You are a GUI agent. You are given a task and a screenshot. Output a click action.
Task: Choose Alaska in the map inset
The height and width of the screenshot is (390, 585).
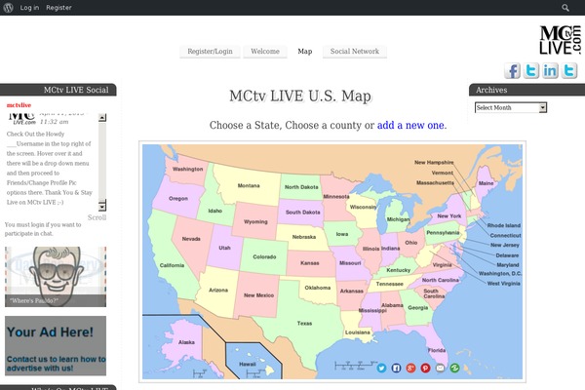point(186,342)
